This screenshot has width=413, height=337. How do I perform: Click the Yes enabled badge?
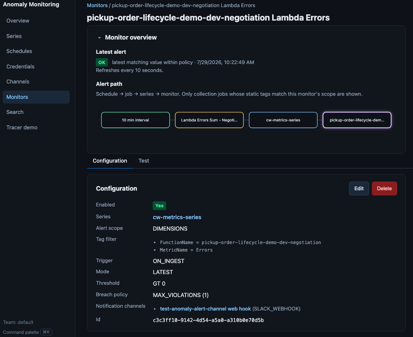click(159, 206)
